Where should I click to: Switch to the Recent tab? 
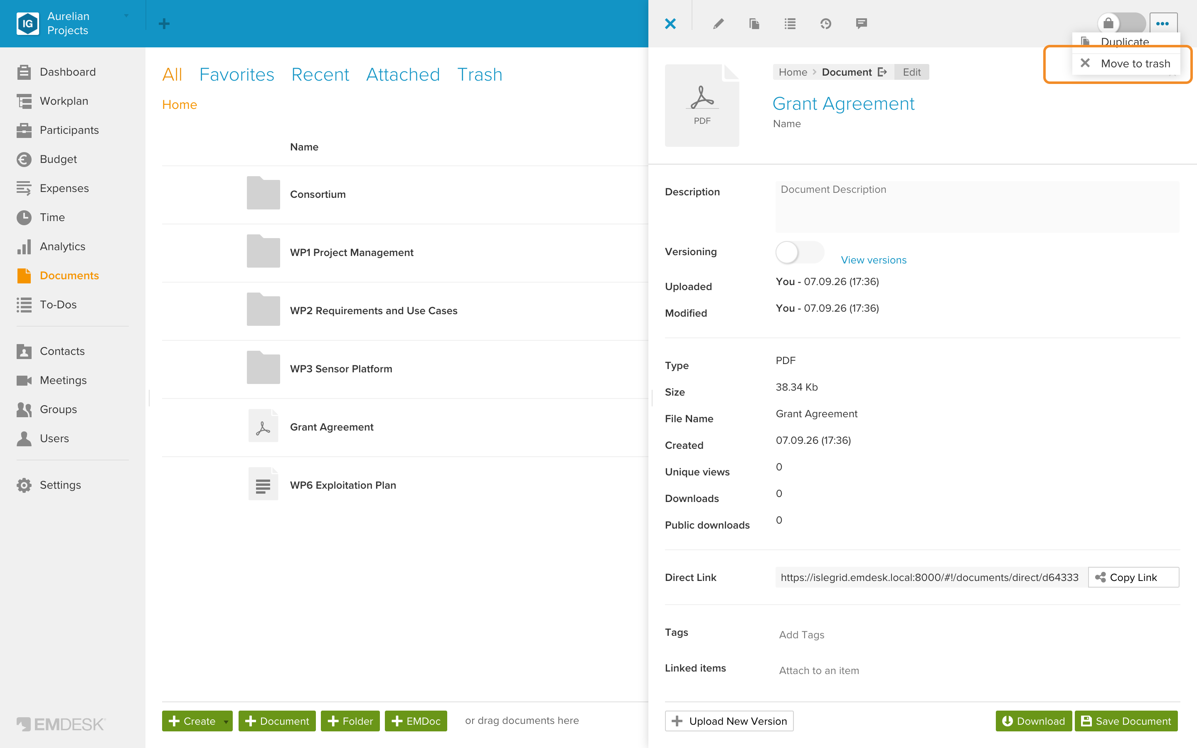point(320,75)
